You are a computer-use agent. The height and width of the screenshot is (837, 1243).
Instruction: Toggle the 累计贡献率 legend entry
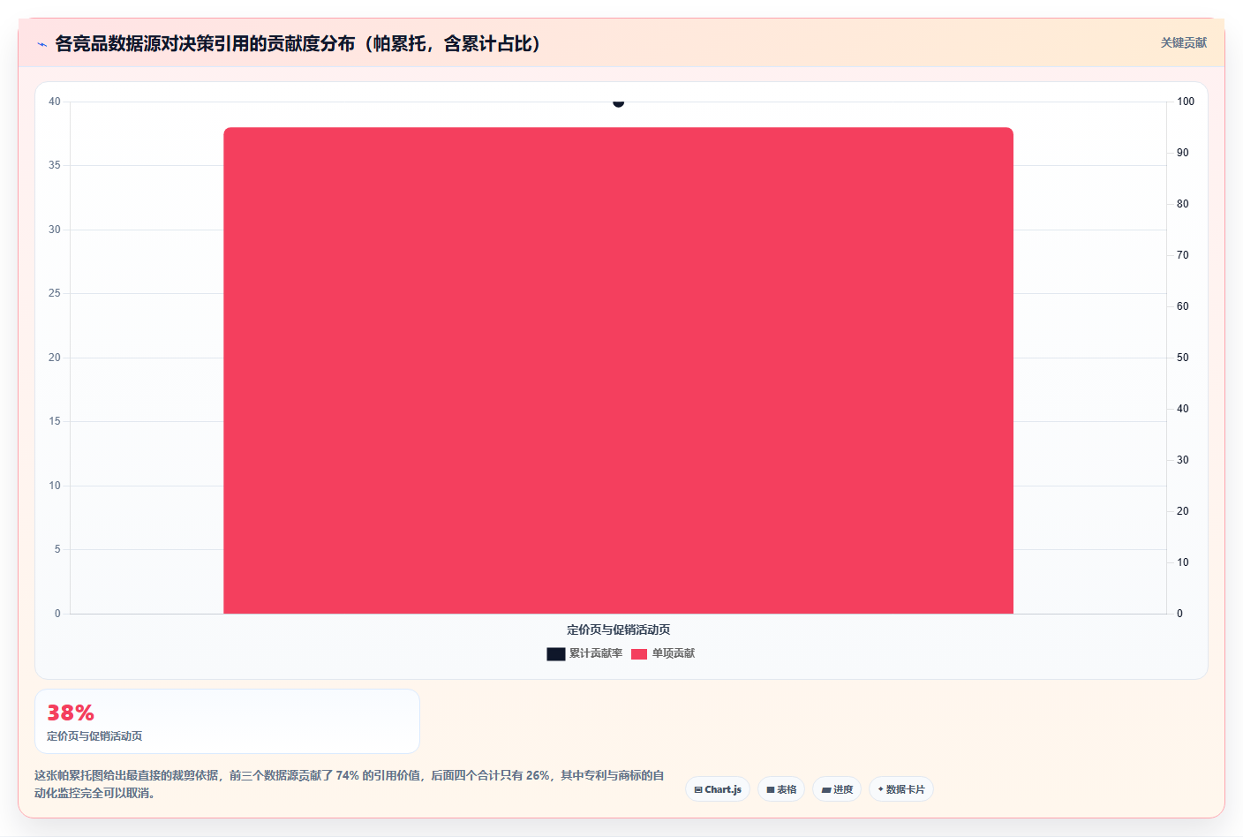(584, 653)
